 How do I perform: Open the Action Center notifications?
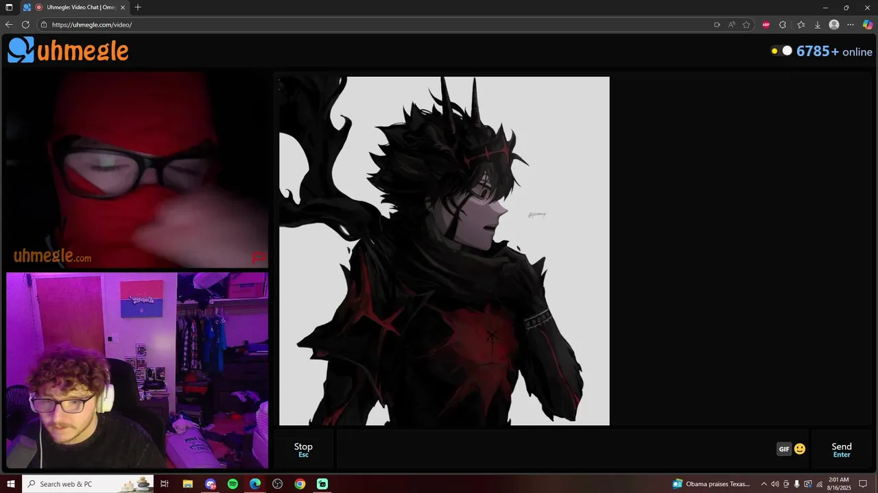(864, 484)
